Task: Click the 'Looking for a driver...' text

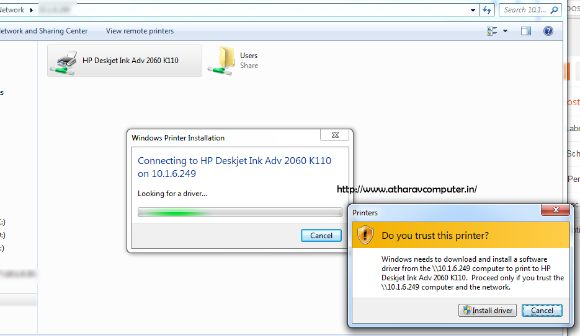Action: click(x=172, y=194)
